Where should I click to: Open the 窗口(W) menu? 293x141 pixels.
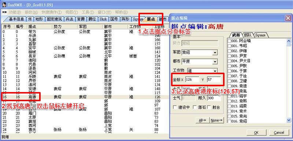tap(104, 12)
